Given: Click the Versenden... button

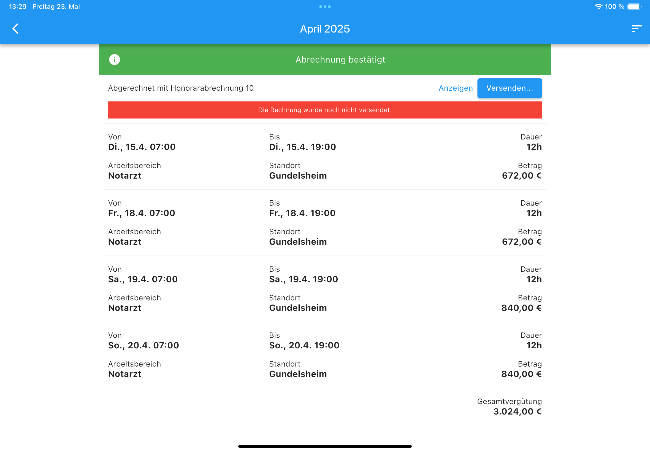Looking at the screenshot, I should 509,88.
